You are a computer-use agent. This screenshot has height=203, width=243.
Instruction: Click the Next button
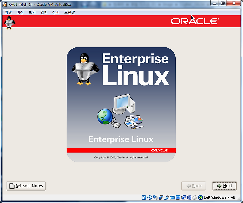224,186
